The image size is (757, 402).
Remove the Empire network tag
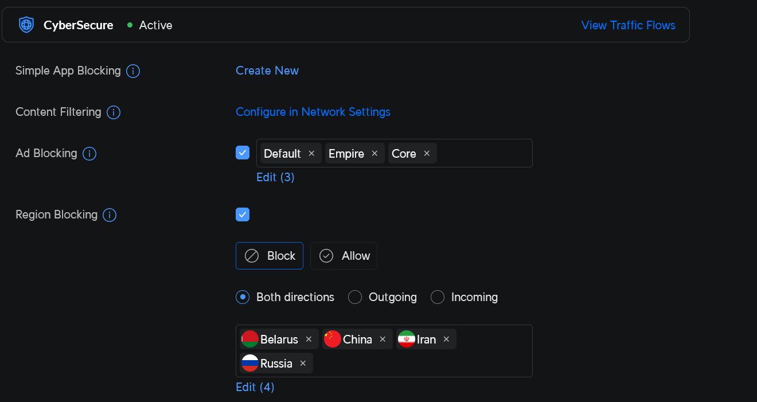coord(374,154)
